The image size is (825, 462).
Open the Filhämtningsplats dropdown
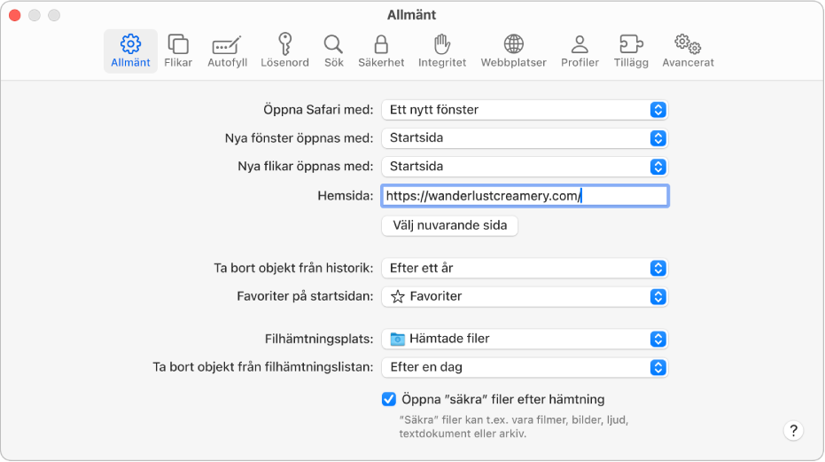pos(524,339)
